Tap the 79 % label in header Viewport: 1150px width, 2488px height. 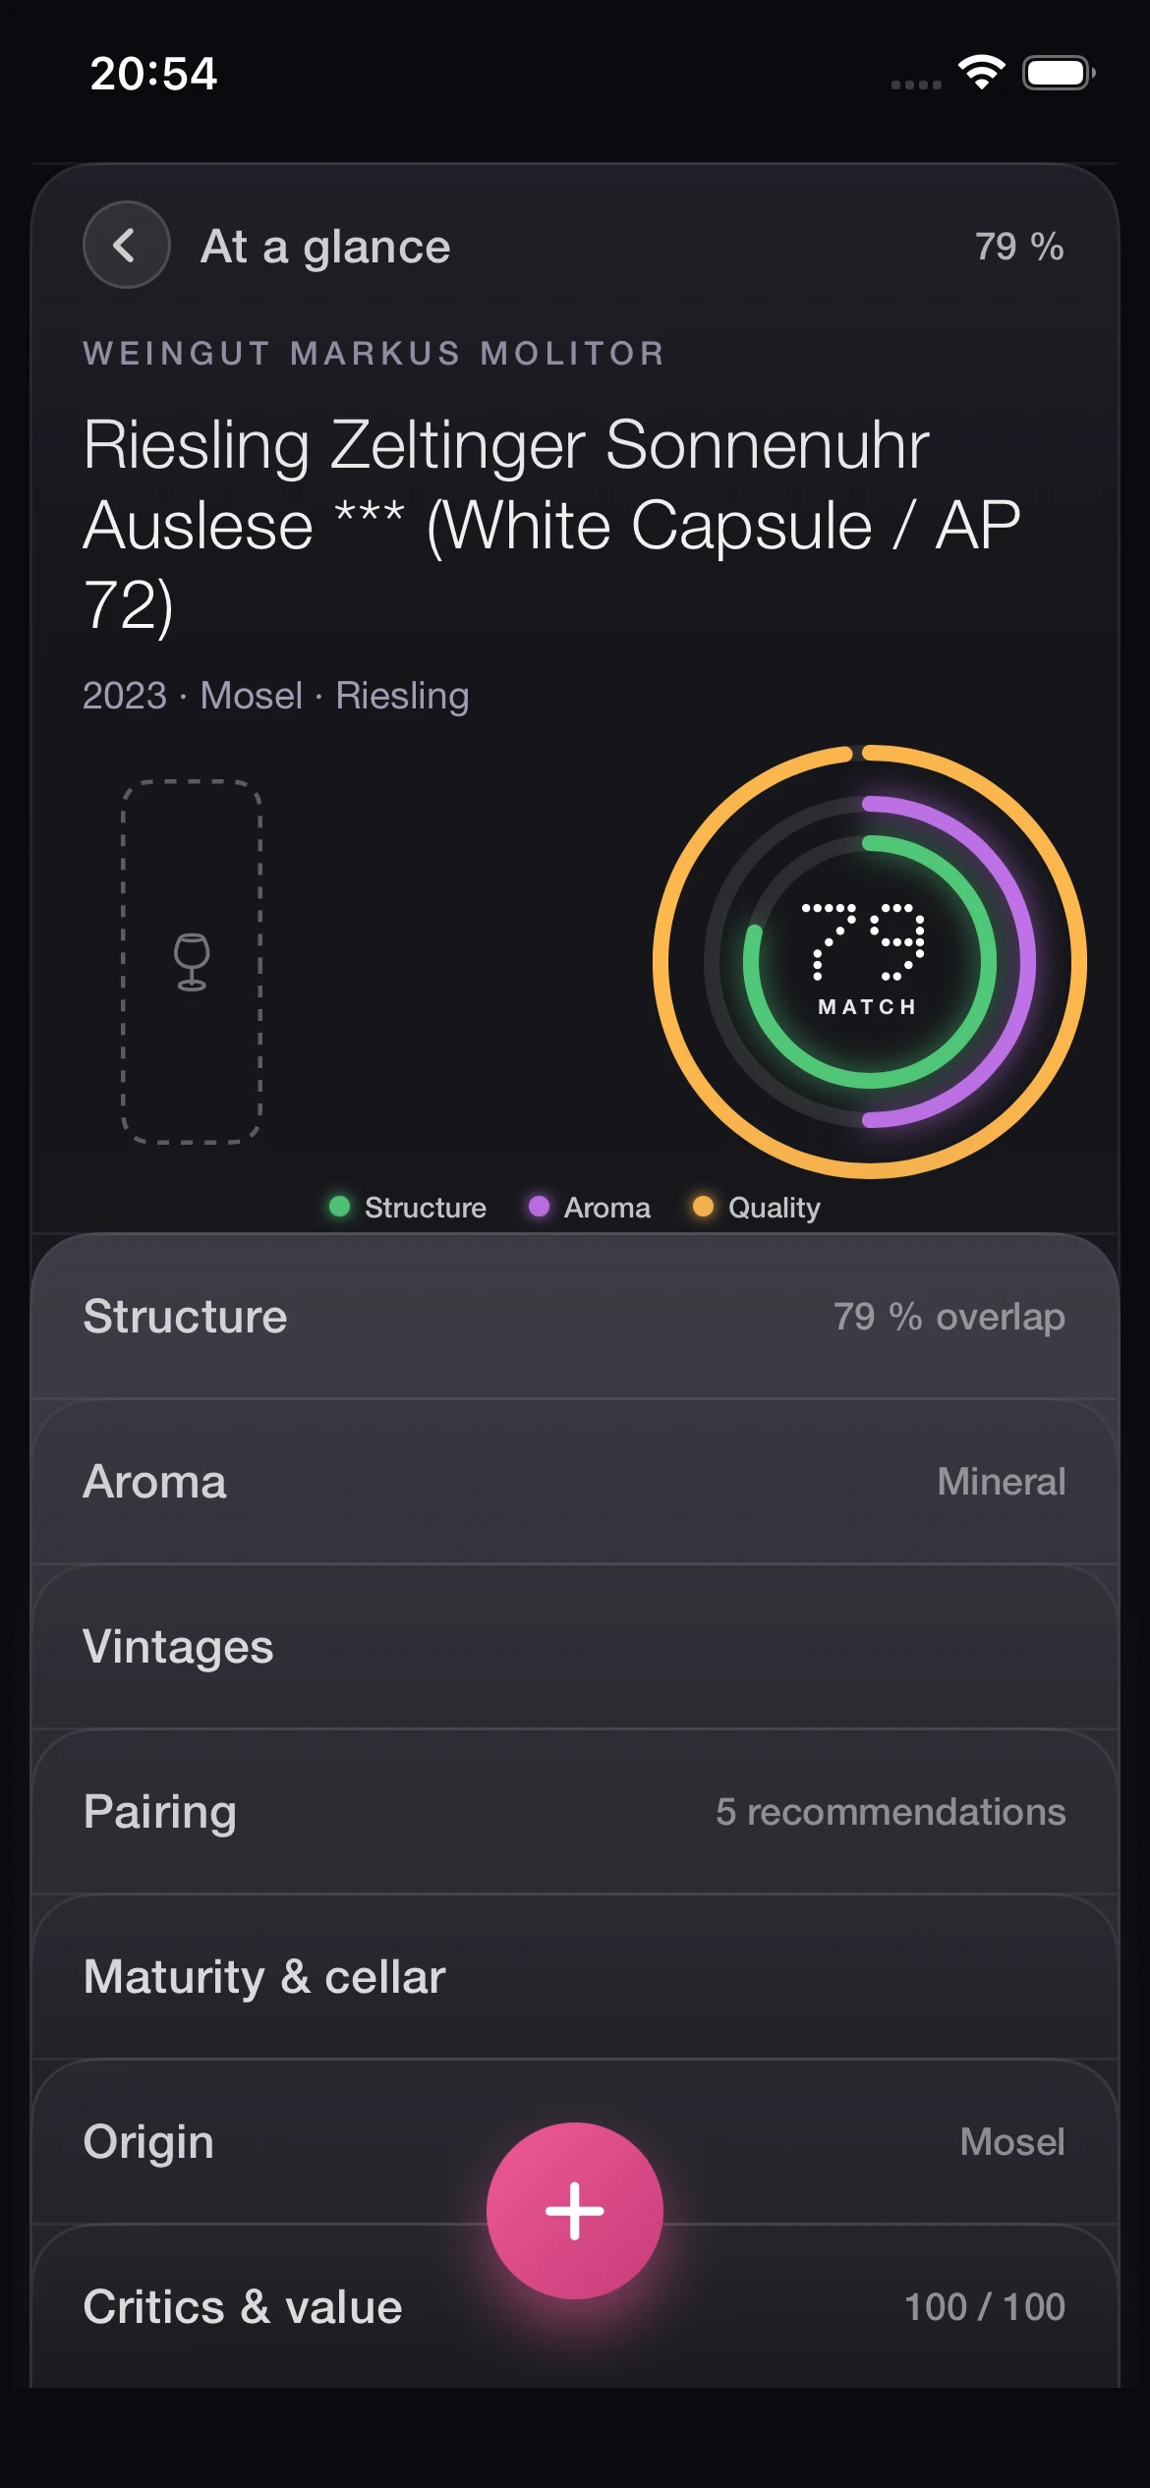[x=1019, y=247]
